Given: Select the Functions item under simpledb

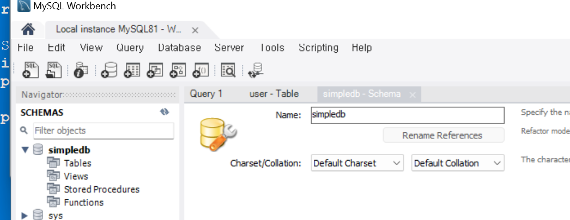Looking at the screenshot, I should (x=83, y=202).
